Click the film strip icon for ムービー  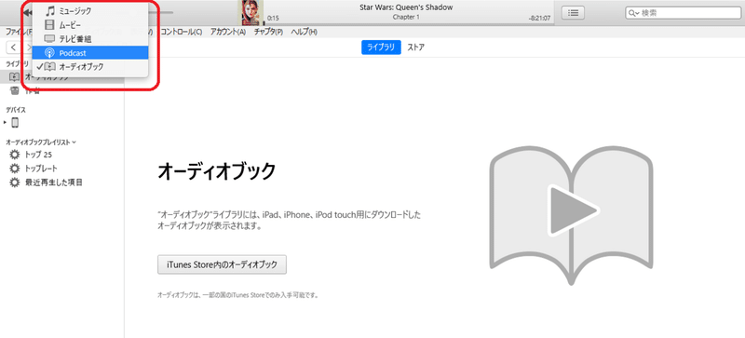[x=49, y=25]
